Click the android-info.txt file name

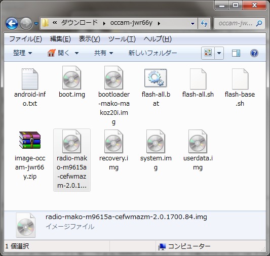point(30,99)
